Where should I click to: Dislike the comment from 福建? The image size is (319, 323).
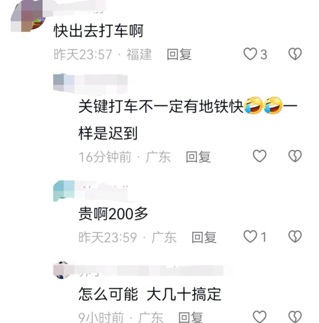[x=295, y=54]
